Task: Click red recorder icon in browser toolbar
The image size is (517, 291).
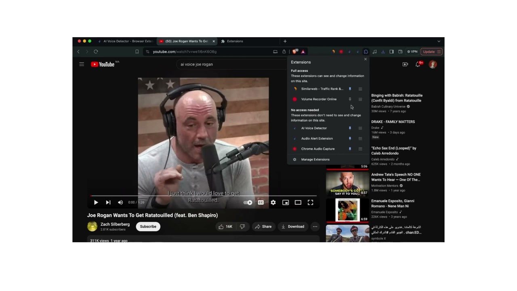Action: click(x=341, y=52)
